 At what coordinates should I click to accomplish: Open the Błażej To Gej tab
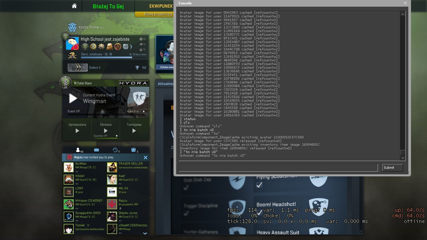(x=108, y=6)
